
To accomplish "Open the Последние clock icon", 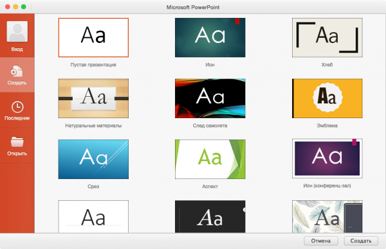I will click(17, 107).
